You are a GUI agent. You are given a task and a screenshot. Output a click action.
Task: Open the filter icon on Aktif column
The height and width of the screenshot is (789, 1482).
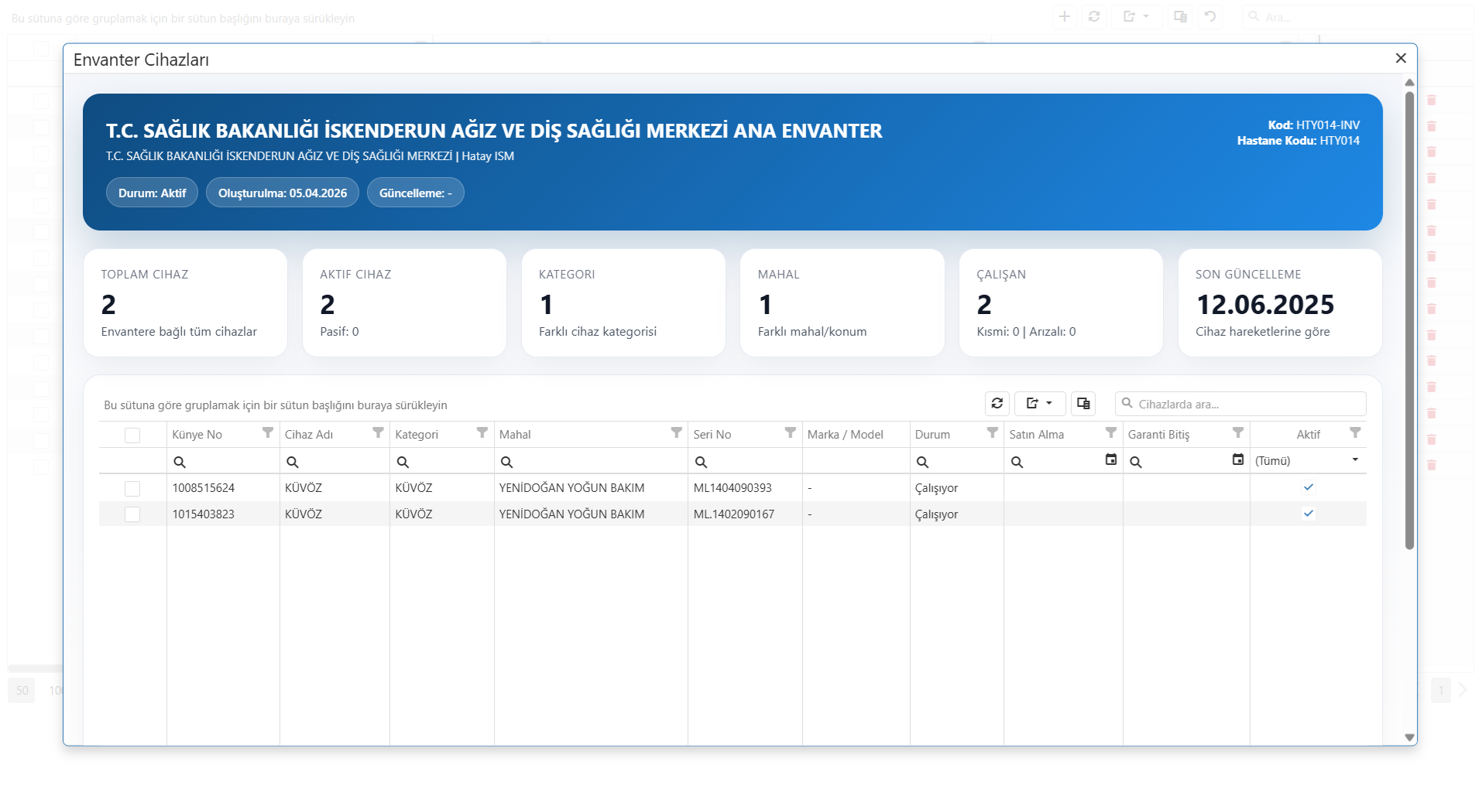click(1355, 433)
